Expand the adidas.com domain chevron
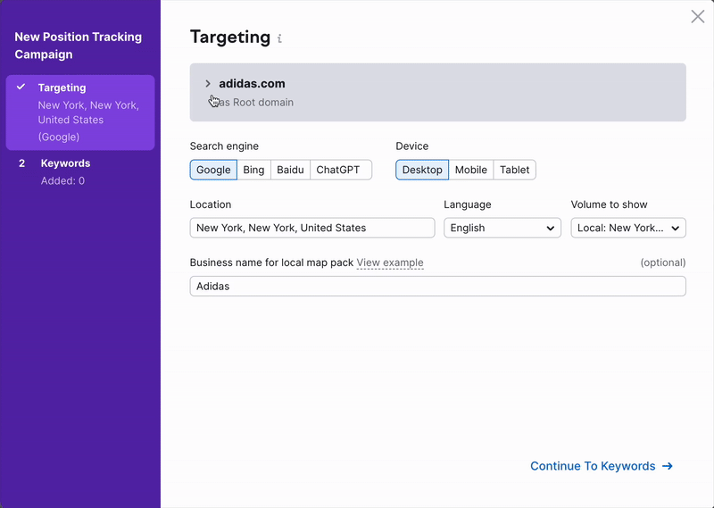The height and width of the screenshot is (508, 714). pyautogui.click(x=208, y=84)
